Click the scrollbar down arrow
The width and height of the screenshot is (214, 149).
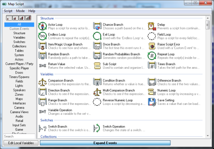[208, 136]
